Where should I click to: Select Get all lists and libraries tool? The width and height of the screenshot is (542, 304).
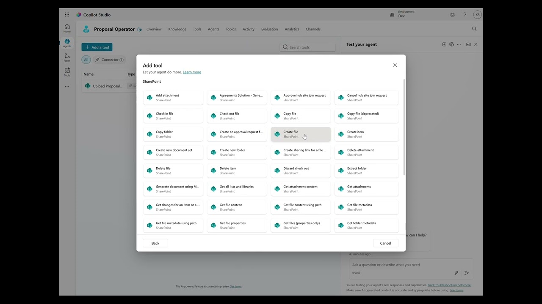237,188
